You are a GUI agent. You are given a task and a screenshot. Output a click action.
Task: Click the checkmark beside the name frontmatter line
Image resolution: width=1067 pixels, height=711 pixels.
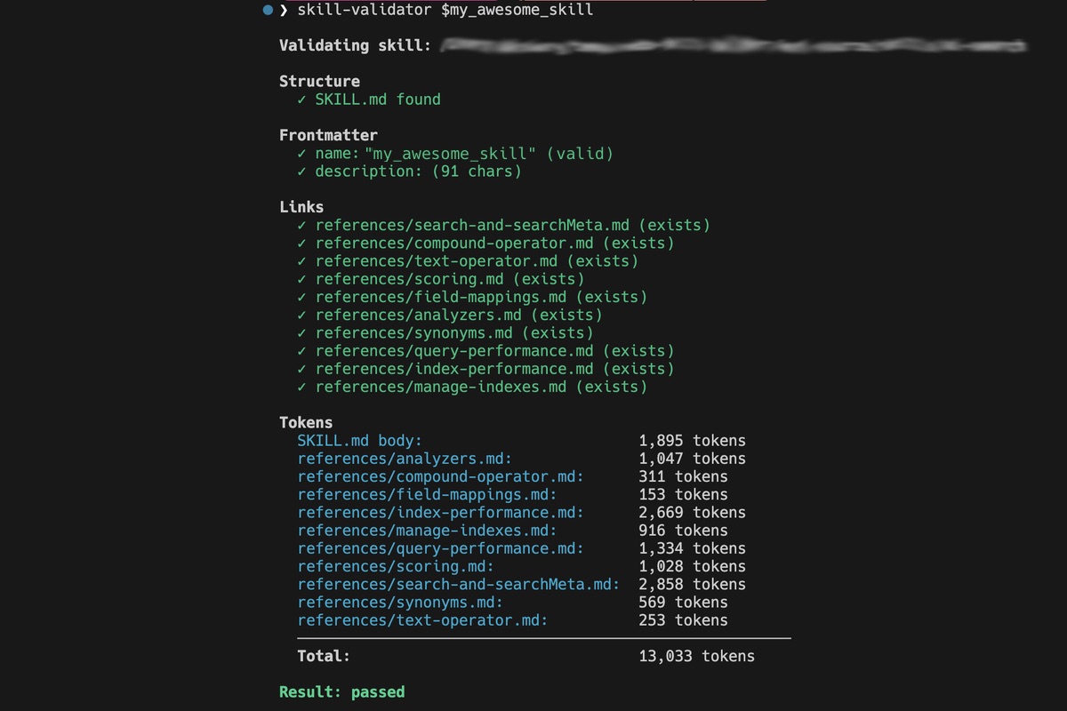pyautogui.click(x=302, y=154)
